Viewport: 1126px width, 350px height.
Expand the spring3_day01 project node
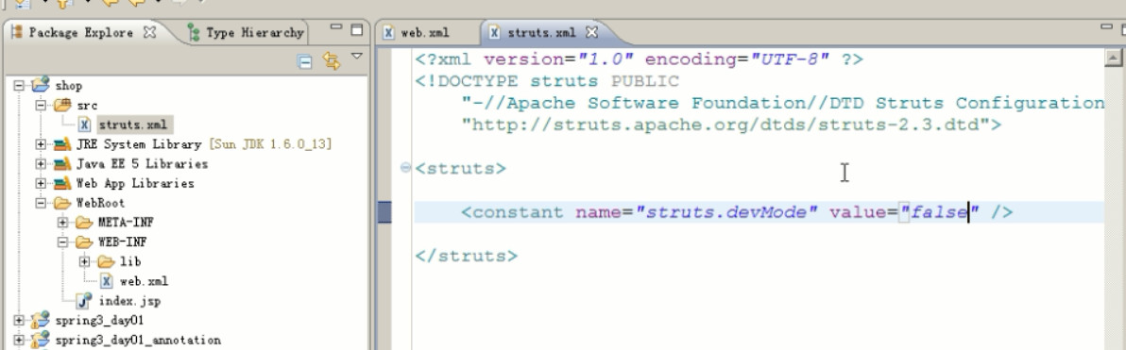[x=20, y=320]
